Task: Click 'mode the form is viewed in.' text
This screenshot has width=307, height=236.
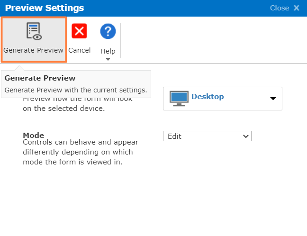Action: (72, 162)
